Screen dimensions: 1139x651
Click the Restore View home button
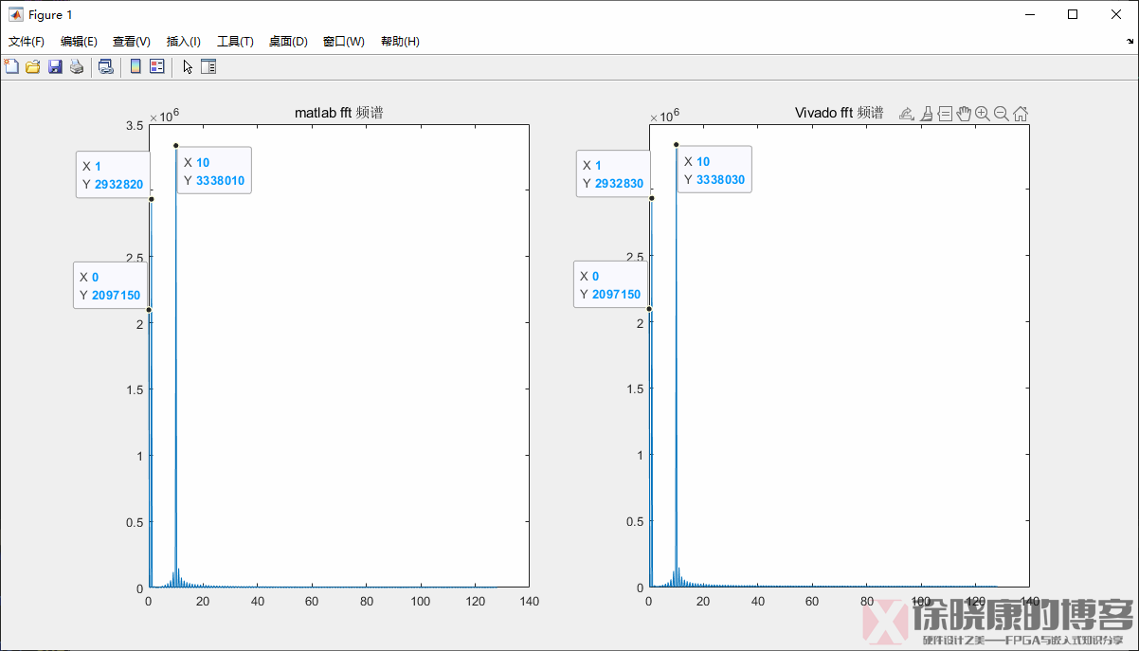pos(1021,113)
